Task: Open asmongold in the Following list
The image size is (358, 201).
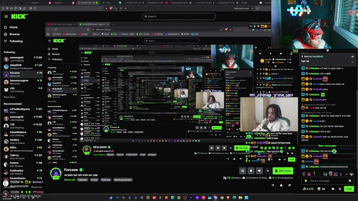Action: [x=22, y=59]
